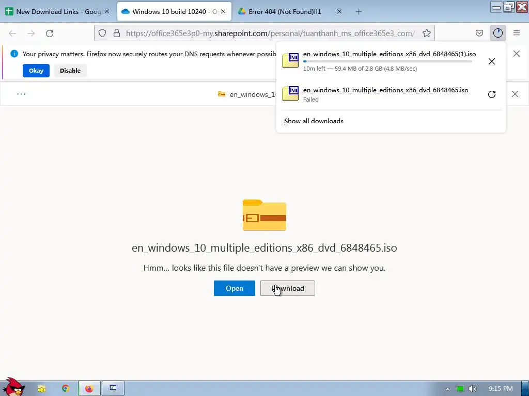Viewport: 529px width, 396px height.
Task: Click the file name in preview header
Action: [252, 95]
